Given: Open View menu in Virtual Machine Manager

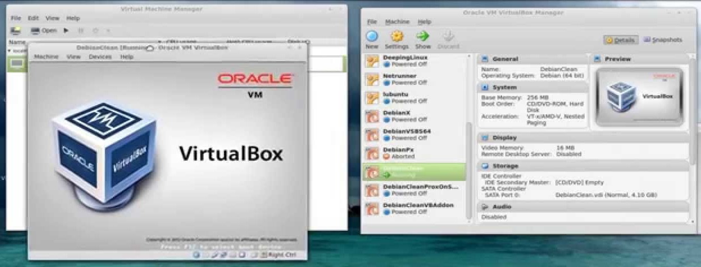Looking at the screenshot, I should coord(52,18).
